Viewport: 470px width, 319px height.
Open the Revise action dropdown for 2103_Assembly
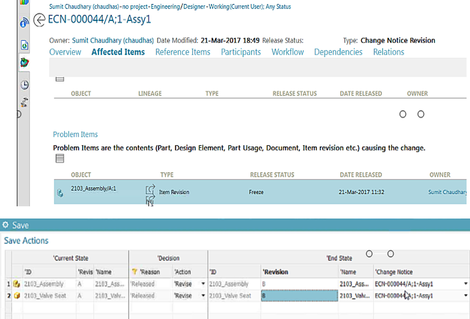pos(202,284)
